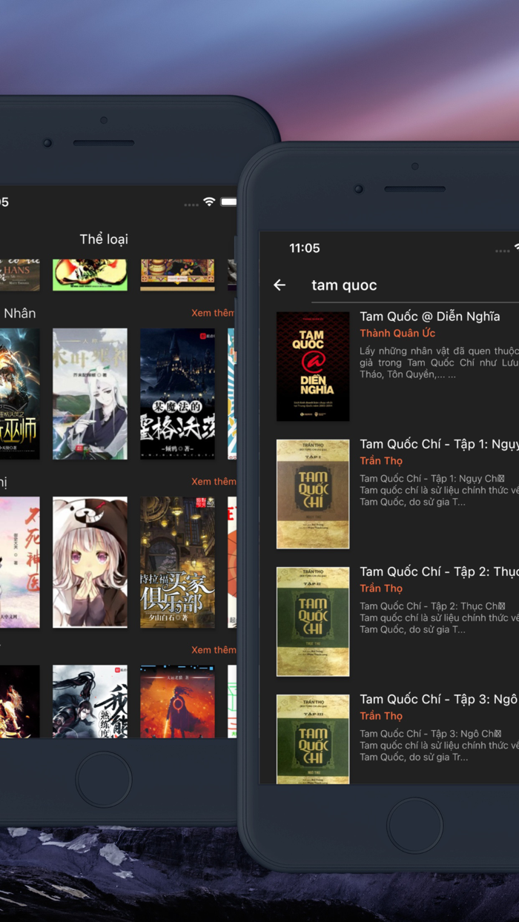Open the glowing mage cover in Nhân row
Image resolution: width=519 pixels, height=922 pixels.
(x=19, y=394)
